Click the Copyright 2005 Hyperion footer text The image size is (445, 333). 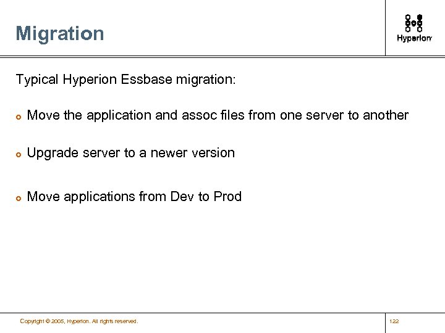click(79, 321)
